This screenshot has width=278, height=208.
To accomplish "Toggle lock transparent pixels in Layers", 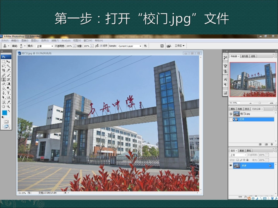I will (238, 160).
